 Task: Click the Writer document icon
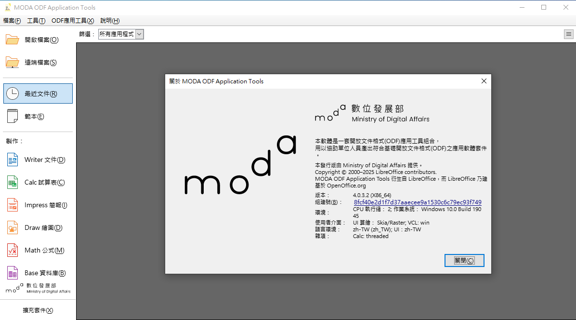point(13,160)
